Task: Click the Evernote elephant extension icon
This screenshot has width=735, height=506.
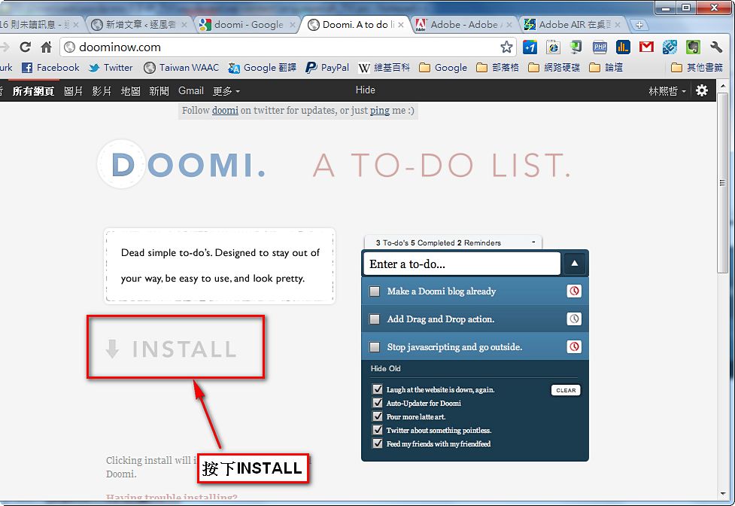Action: click(x=693, y=47)
